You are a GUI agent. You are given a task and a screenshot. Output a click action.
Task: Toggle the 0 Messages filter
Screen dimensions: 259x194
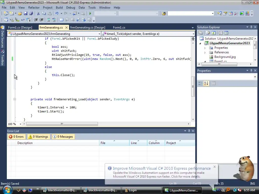pos(63,137)
